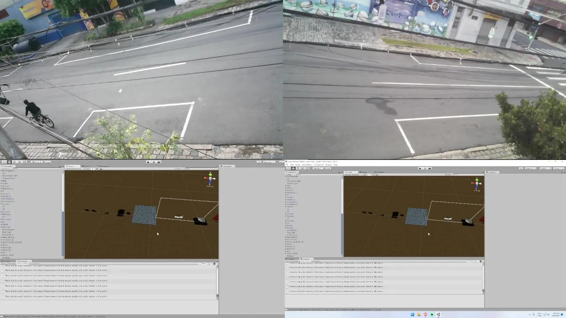Toggle Error Pause in right Unity console
Image resolution: width=566 pixels, height=318 pixels.
coord(316,261)
